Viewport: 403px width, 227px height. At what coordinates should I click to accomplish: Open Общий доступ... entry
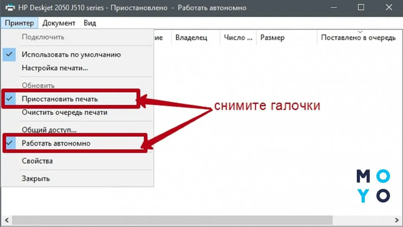pos(77,130)
